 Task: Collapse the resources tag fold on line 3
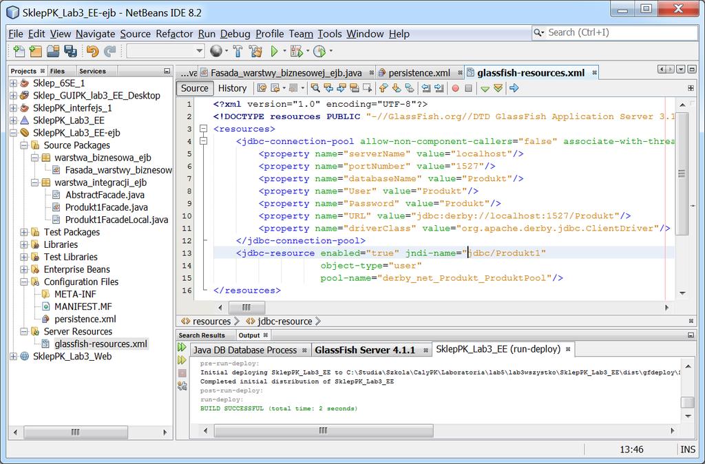pos(203,129)
